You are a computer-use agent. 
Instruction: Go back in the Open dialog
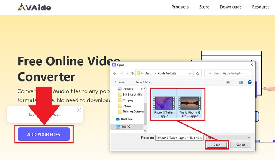pyautogui.click(x=115, y=73)
